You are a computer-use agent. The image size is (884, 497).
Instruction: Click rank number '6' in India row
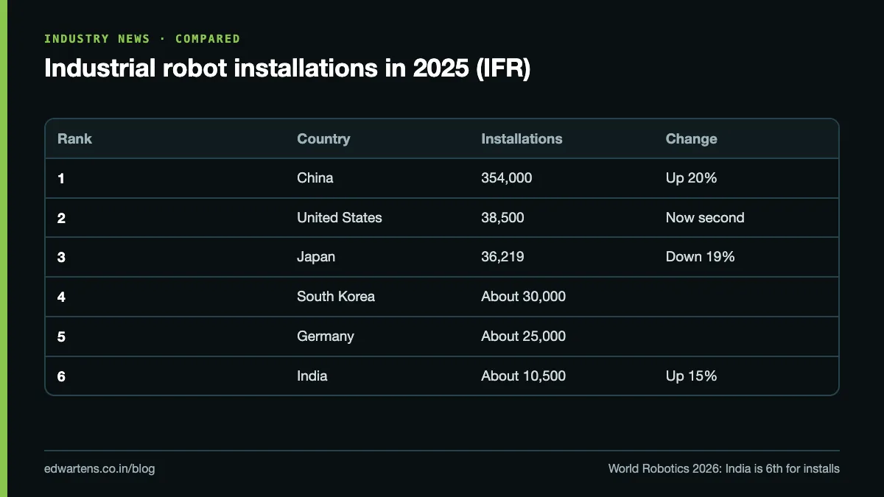61,376
